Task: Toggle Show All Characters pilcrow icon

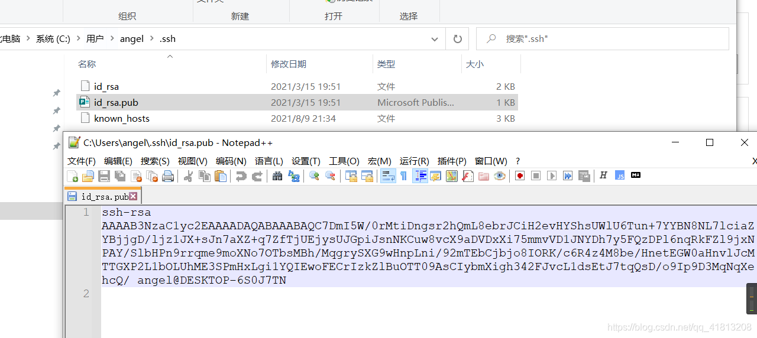Action: 404,176
